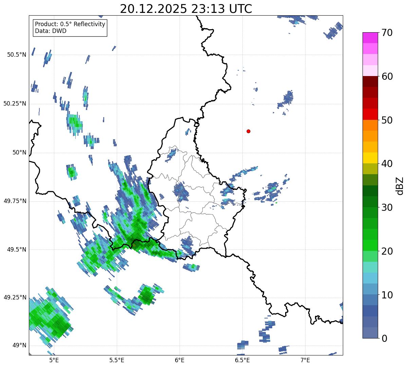Click the '49.25°N' latitude label

click(15, 298)
